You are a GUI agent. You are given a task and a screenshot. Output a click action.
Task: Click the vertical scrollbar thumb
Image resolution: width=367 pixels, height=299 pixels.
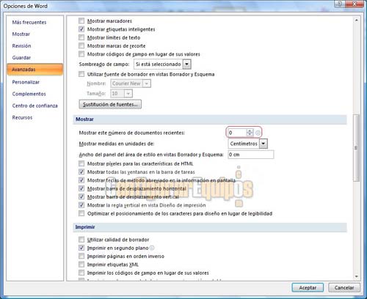point(357,148)
